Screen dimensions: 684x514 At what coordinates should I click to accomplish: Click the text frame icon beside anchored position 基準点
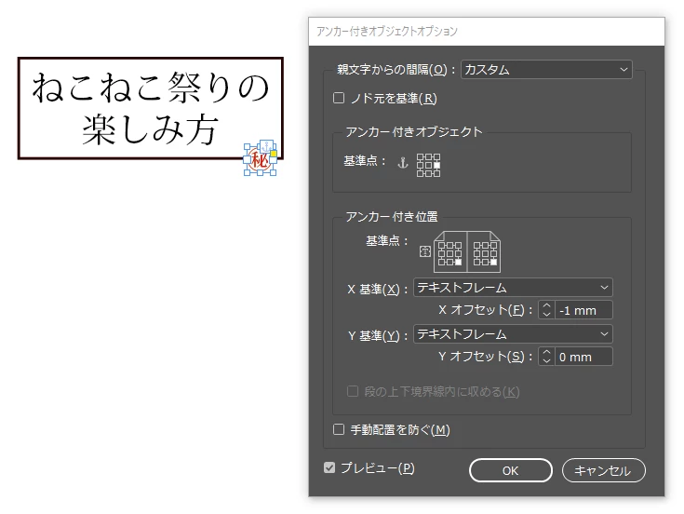(425, 251)
